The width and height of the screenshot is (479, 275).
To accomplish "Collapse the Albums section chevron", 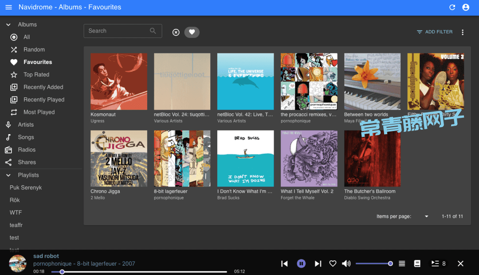I will pyautogui.click(x=8, y=24).
